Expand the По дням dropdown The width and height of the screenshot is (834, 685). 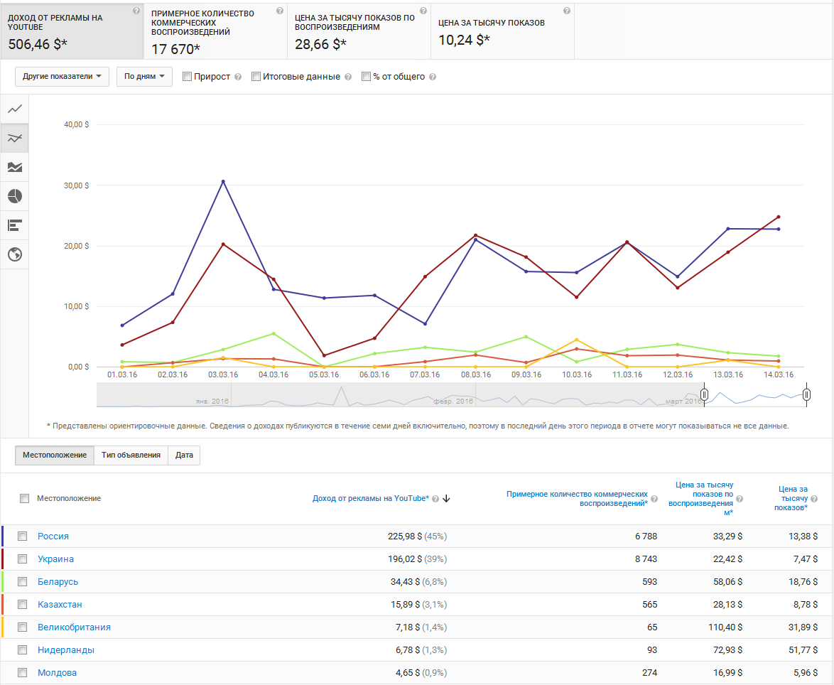(144, 77)
